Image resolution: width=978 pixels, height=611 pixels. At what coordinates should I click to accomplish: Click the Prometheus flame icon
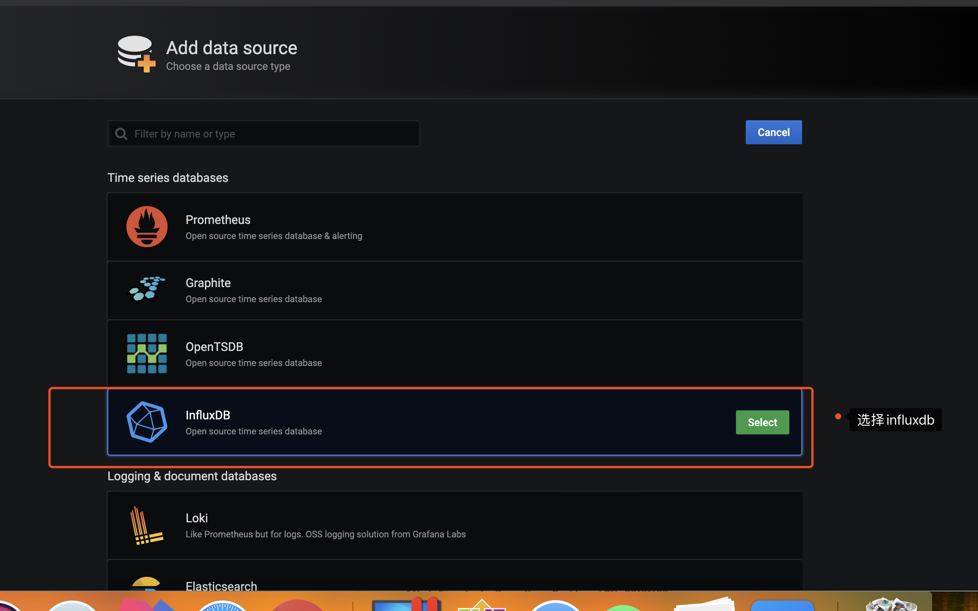pos(146,226)
